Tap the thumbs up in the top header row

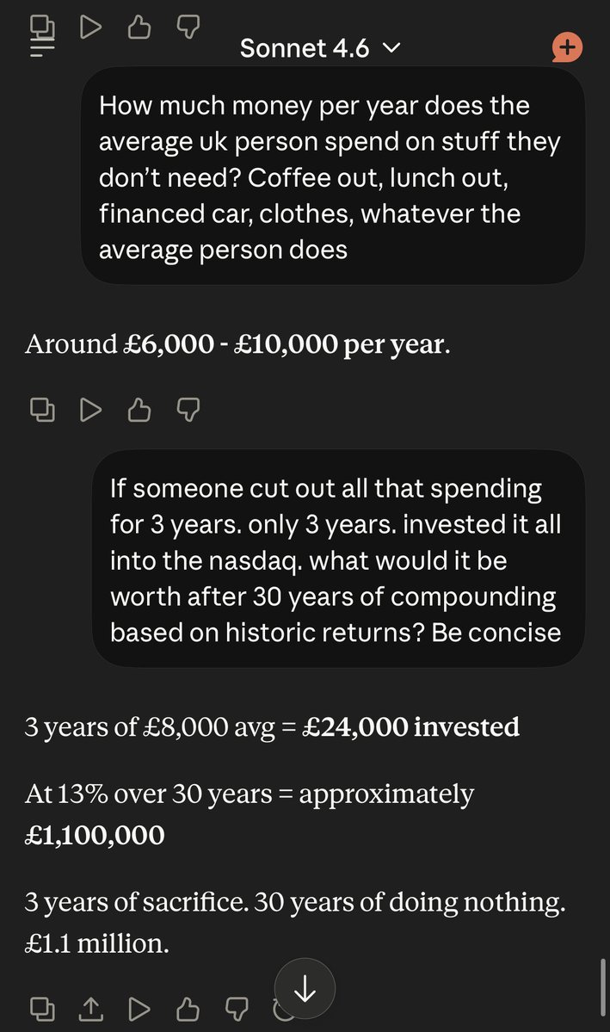point(139,28)
